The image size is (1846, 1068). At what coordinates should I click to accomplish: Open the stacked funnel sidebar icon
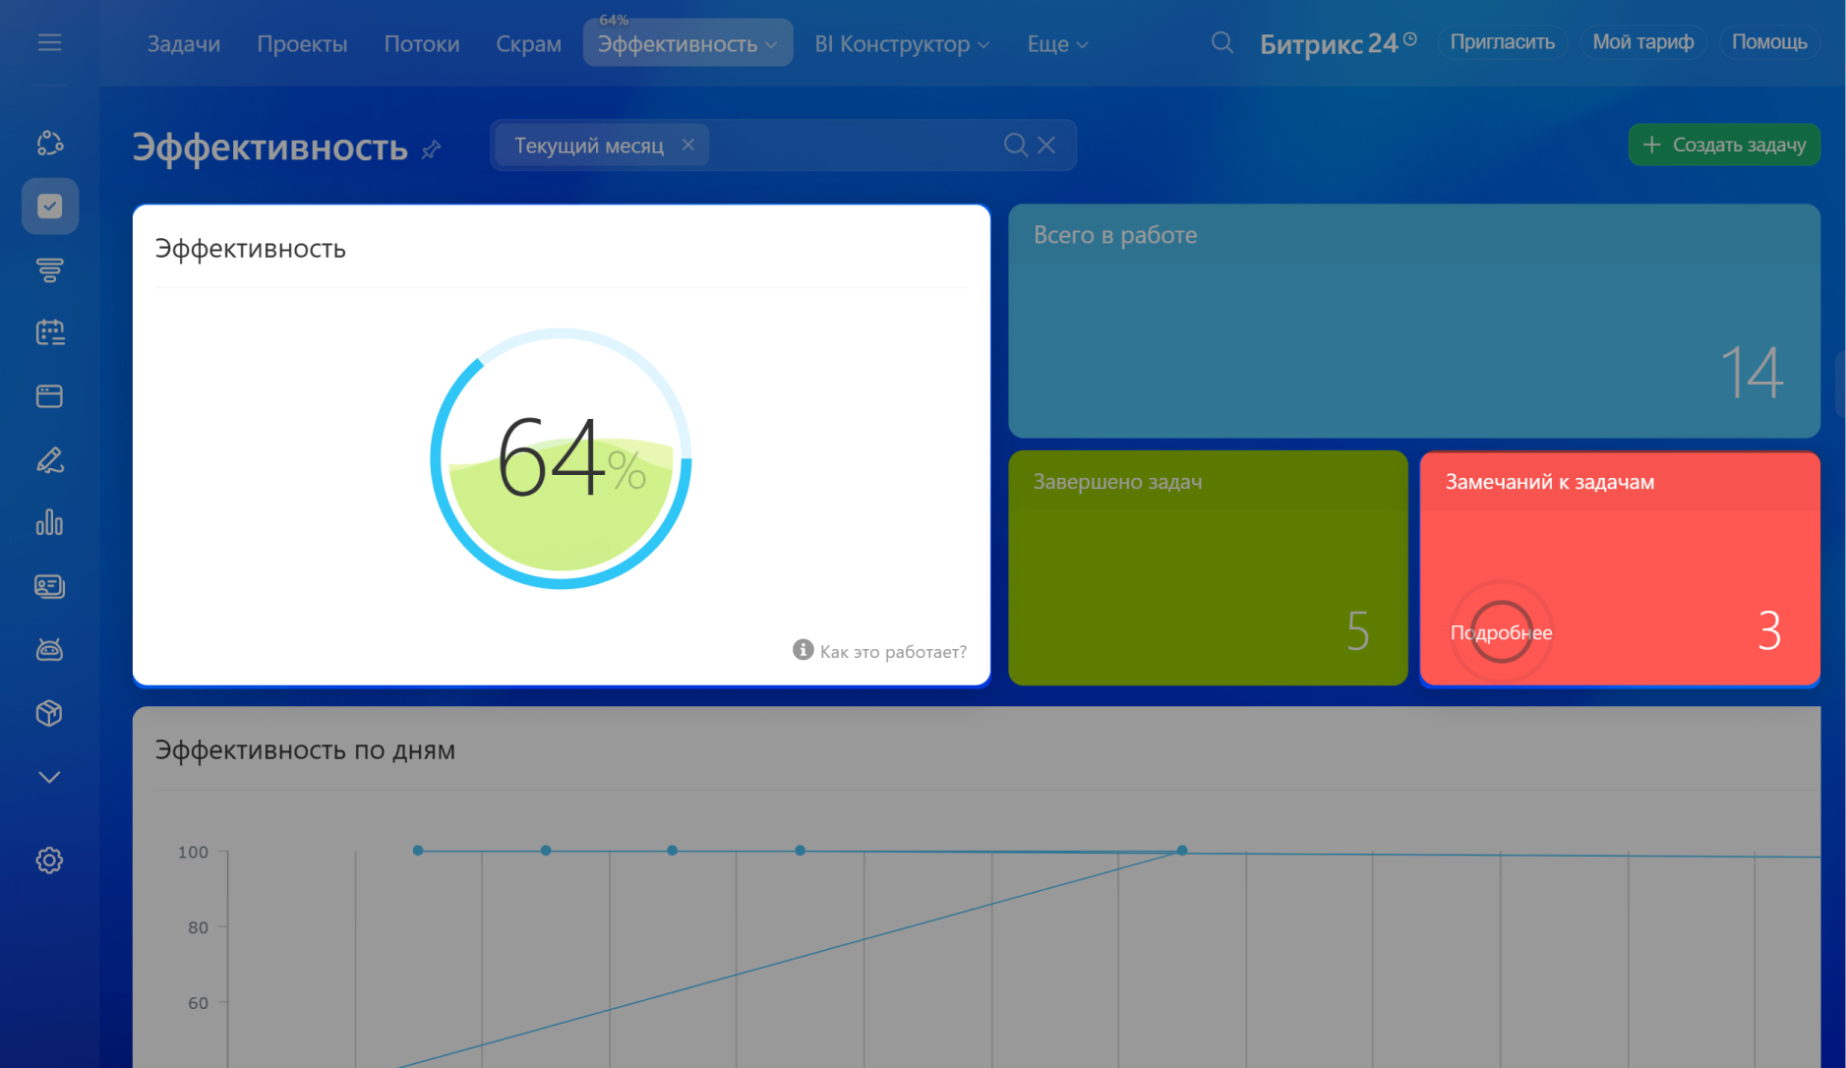[x=49, y=269]
